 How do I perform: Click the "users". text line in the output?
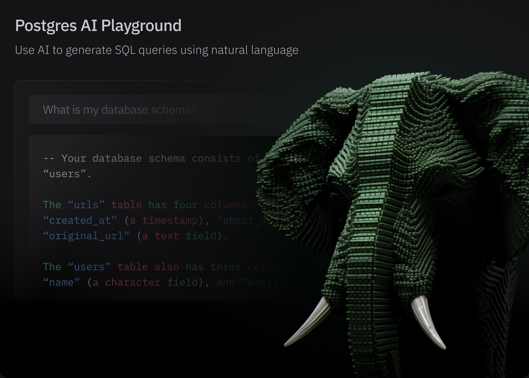coord(67,174)
